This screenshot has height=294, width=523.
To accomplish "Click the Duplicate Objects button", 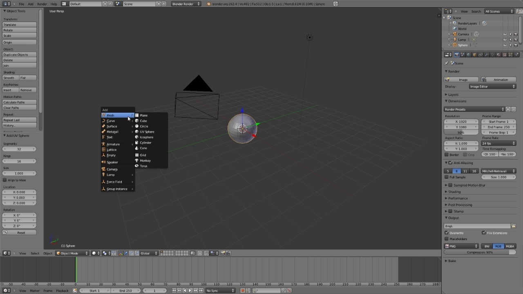I will 16,54.
